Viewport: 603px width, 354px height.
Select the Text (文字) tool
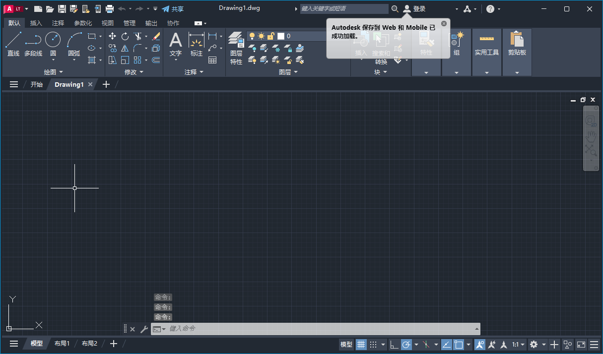point(175,44)
